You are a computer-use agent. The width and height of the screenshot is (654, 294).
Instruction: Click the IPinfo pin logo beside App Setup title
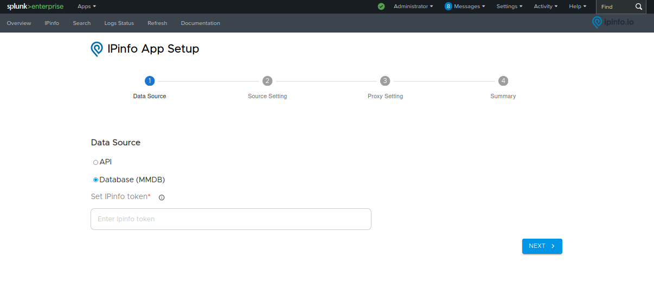(x=97, y=49)
